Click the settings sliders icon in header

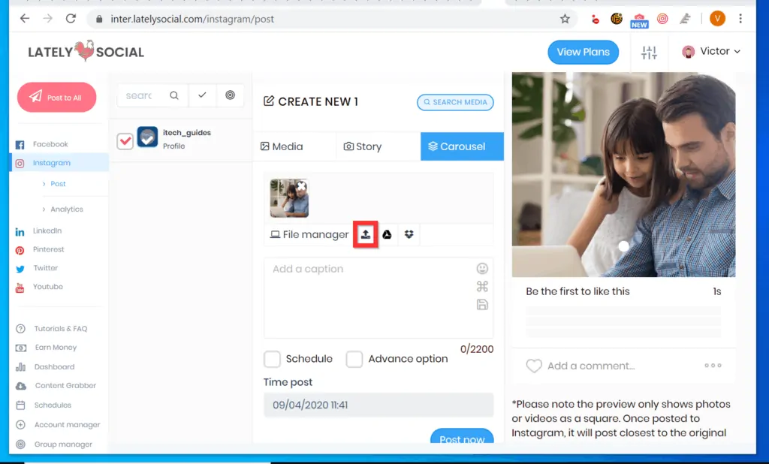point(649,53)
